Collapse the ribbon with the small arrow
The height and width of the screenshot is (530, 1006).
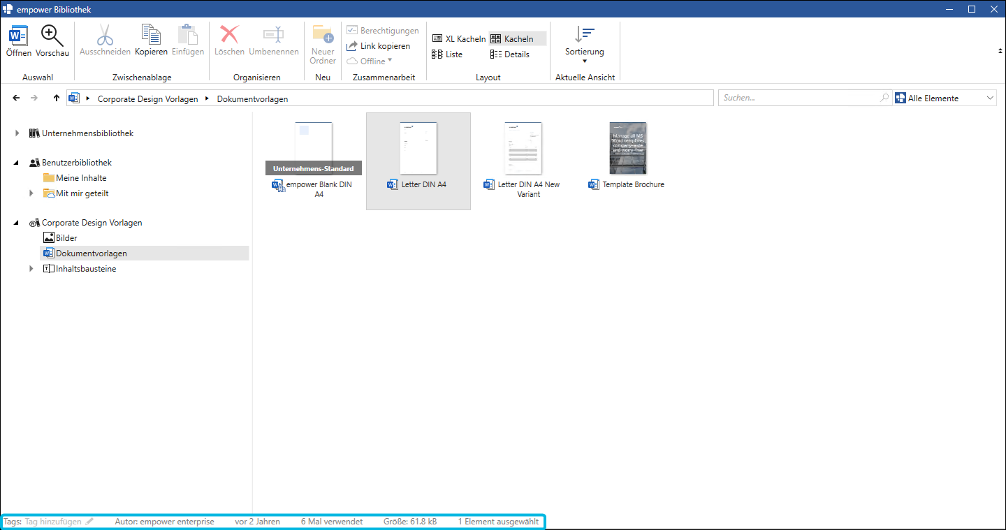point(1000,51)
